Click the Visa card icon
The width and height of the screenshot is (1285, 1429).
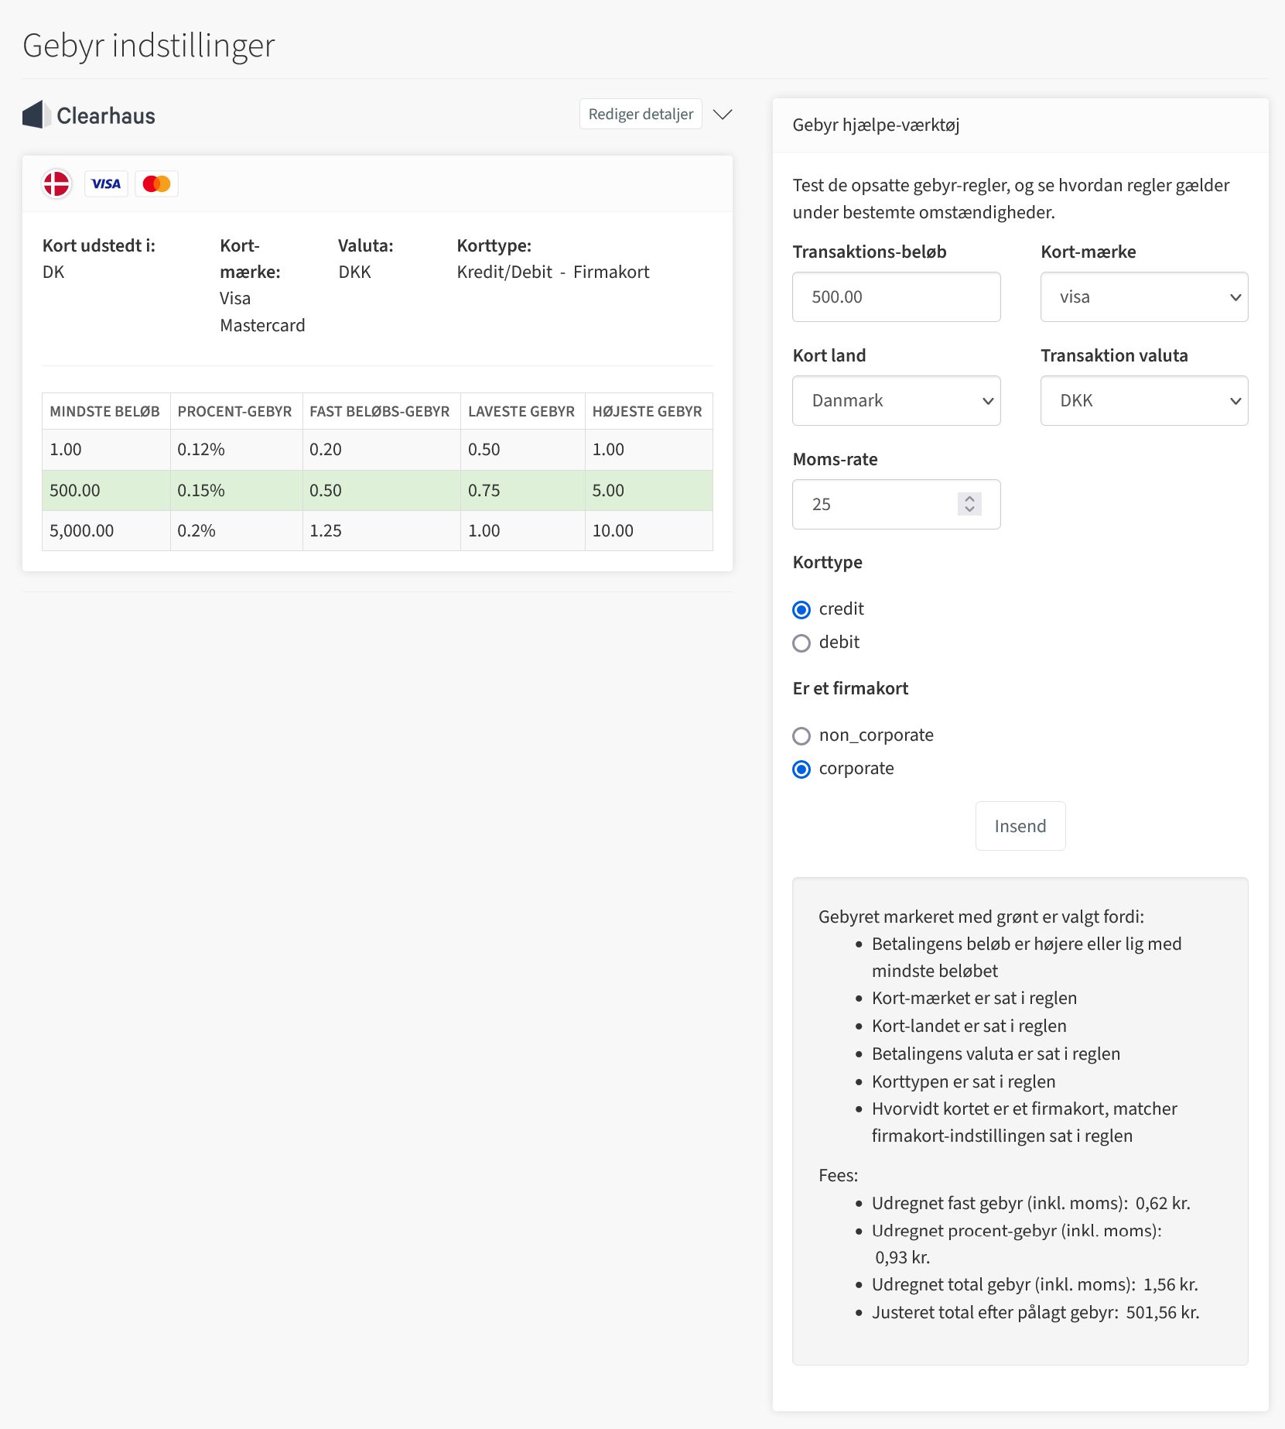106,184
